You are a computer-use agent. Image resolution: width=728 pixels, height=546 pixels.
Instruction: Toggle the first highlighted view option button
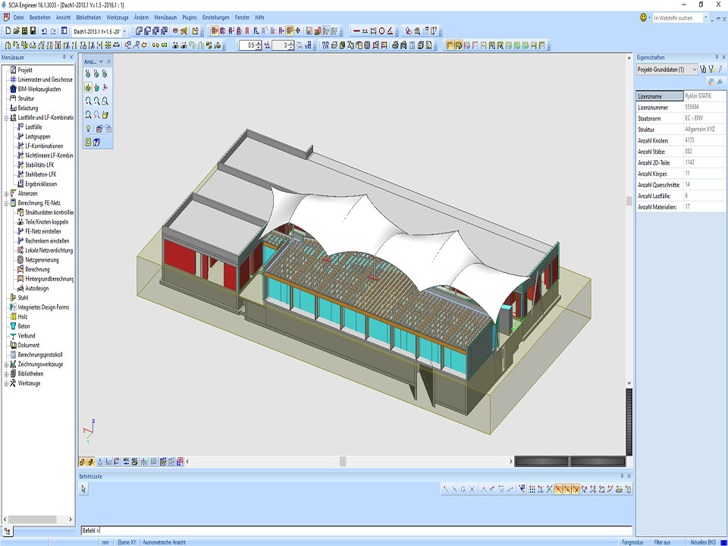pos(450,45)
